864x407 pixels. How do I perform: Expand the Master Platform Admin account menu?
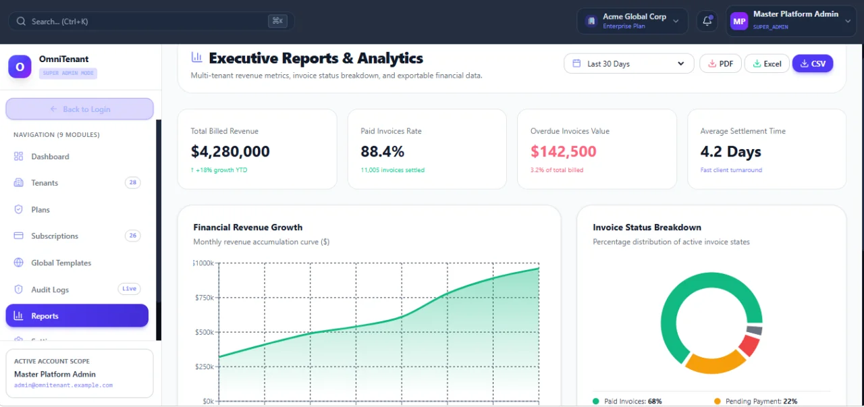tap(791, 21)
